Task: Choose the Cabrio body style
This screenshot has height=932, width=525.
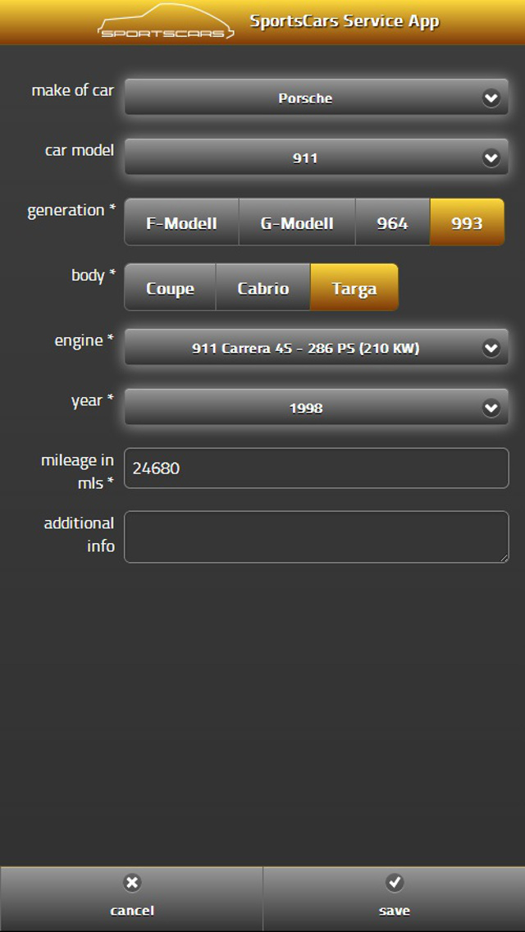Action: 262,287
